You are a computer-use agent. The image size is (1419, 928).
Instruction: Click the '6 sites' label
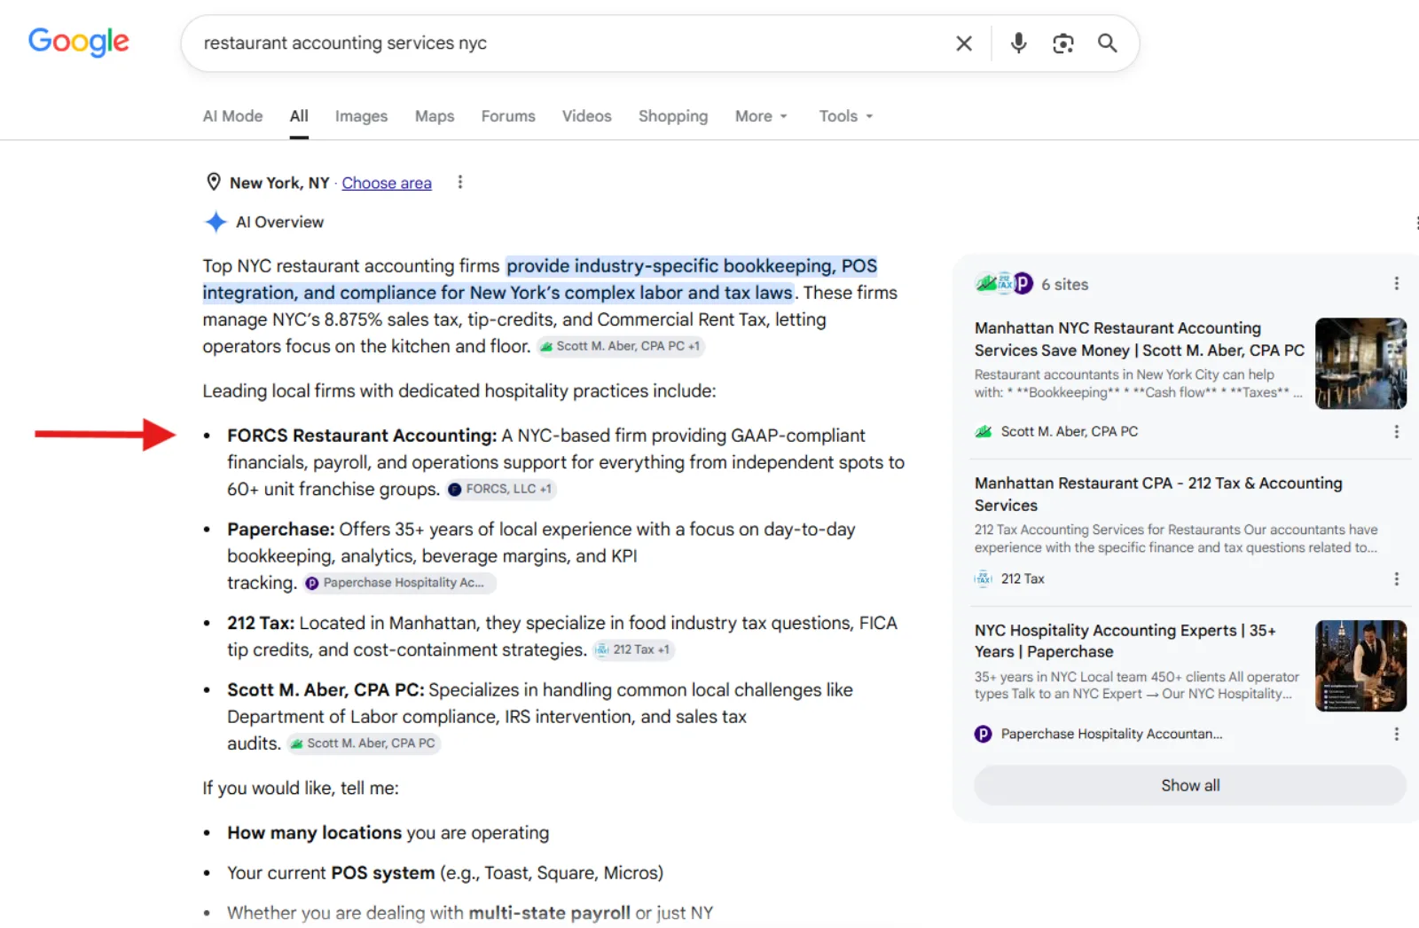(x=1064, y=285)
